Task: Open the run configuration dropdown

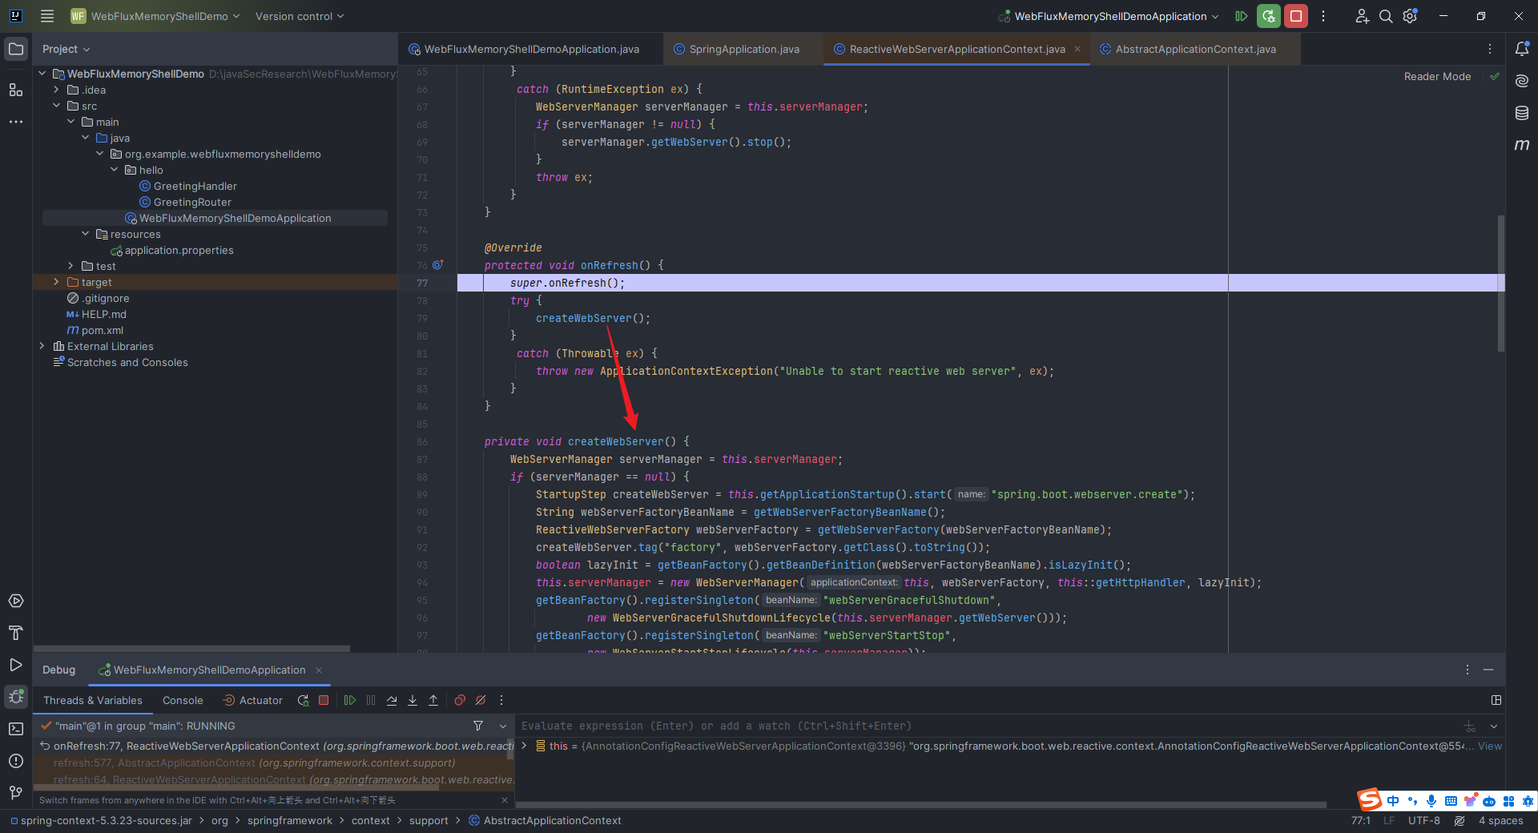Action: click(1109, 16)
